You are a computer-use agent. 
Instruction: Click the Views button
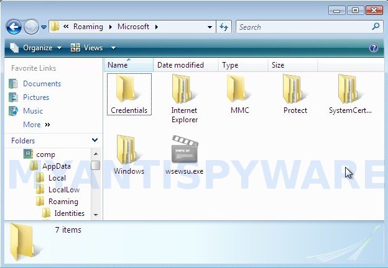[86, 48]
